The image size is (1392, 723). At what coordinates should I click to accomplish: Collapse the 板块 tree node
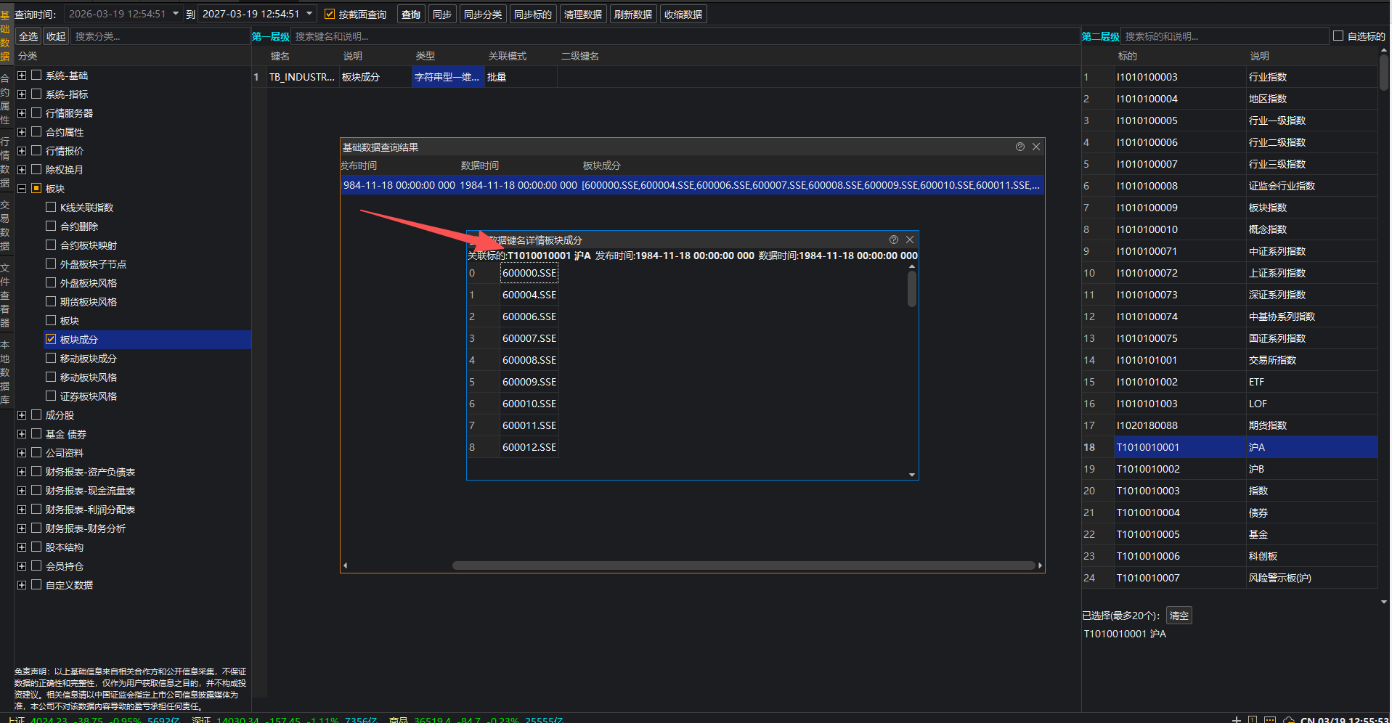[x=22, y=189]
